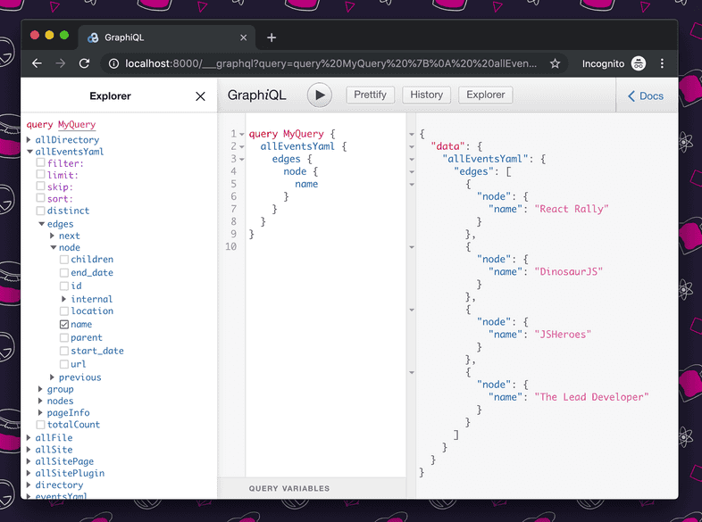Viewport: 702px width, 522px height.
Task: Uncheck the name field checkbox
Action: click(x=64, y=325)
